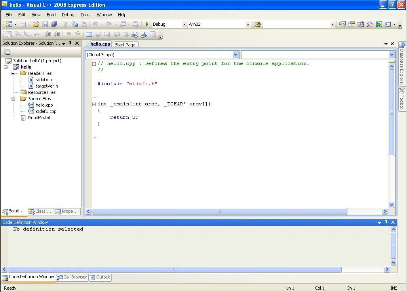407x292 pixels.
Task: Click the Undo arrow icon
Action: [95, 24]
